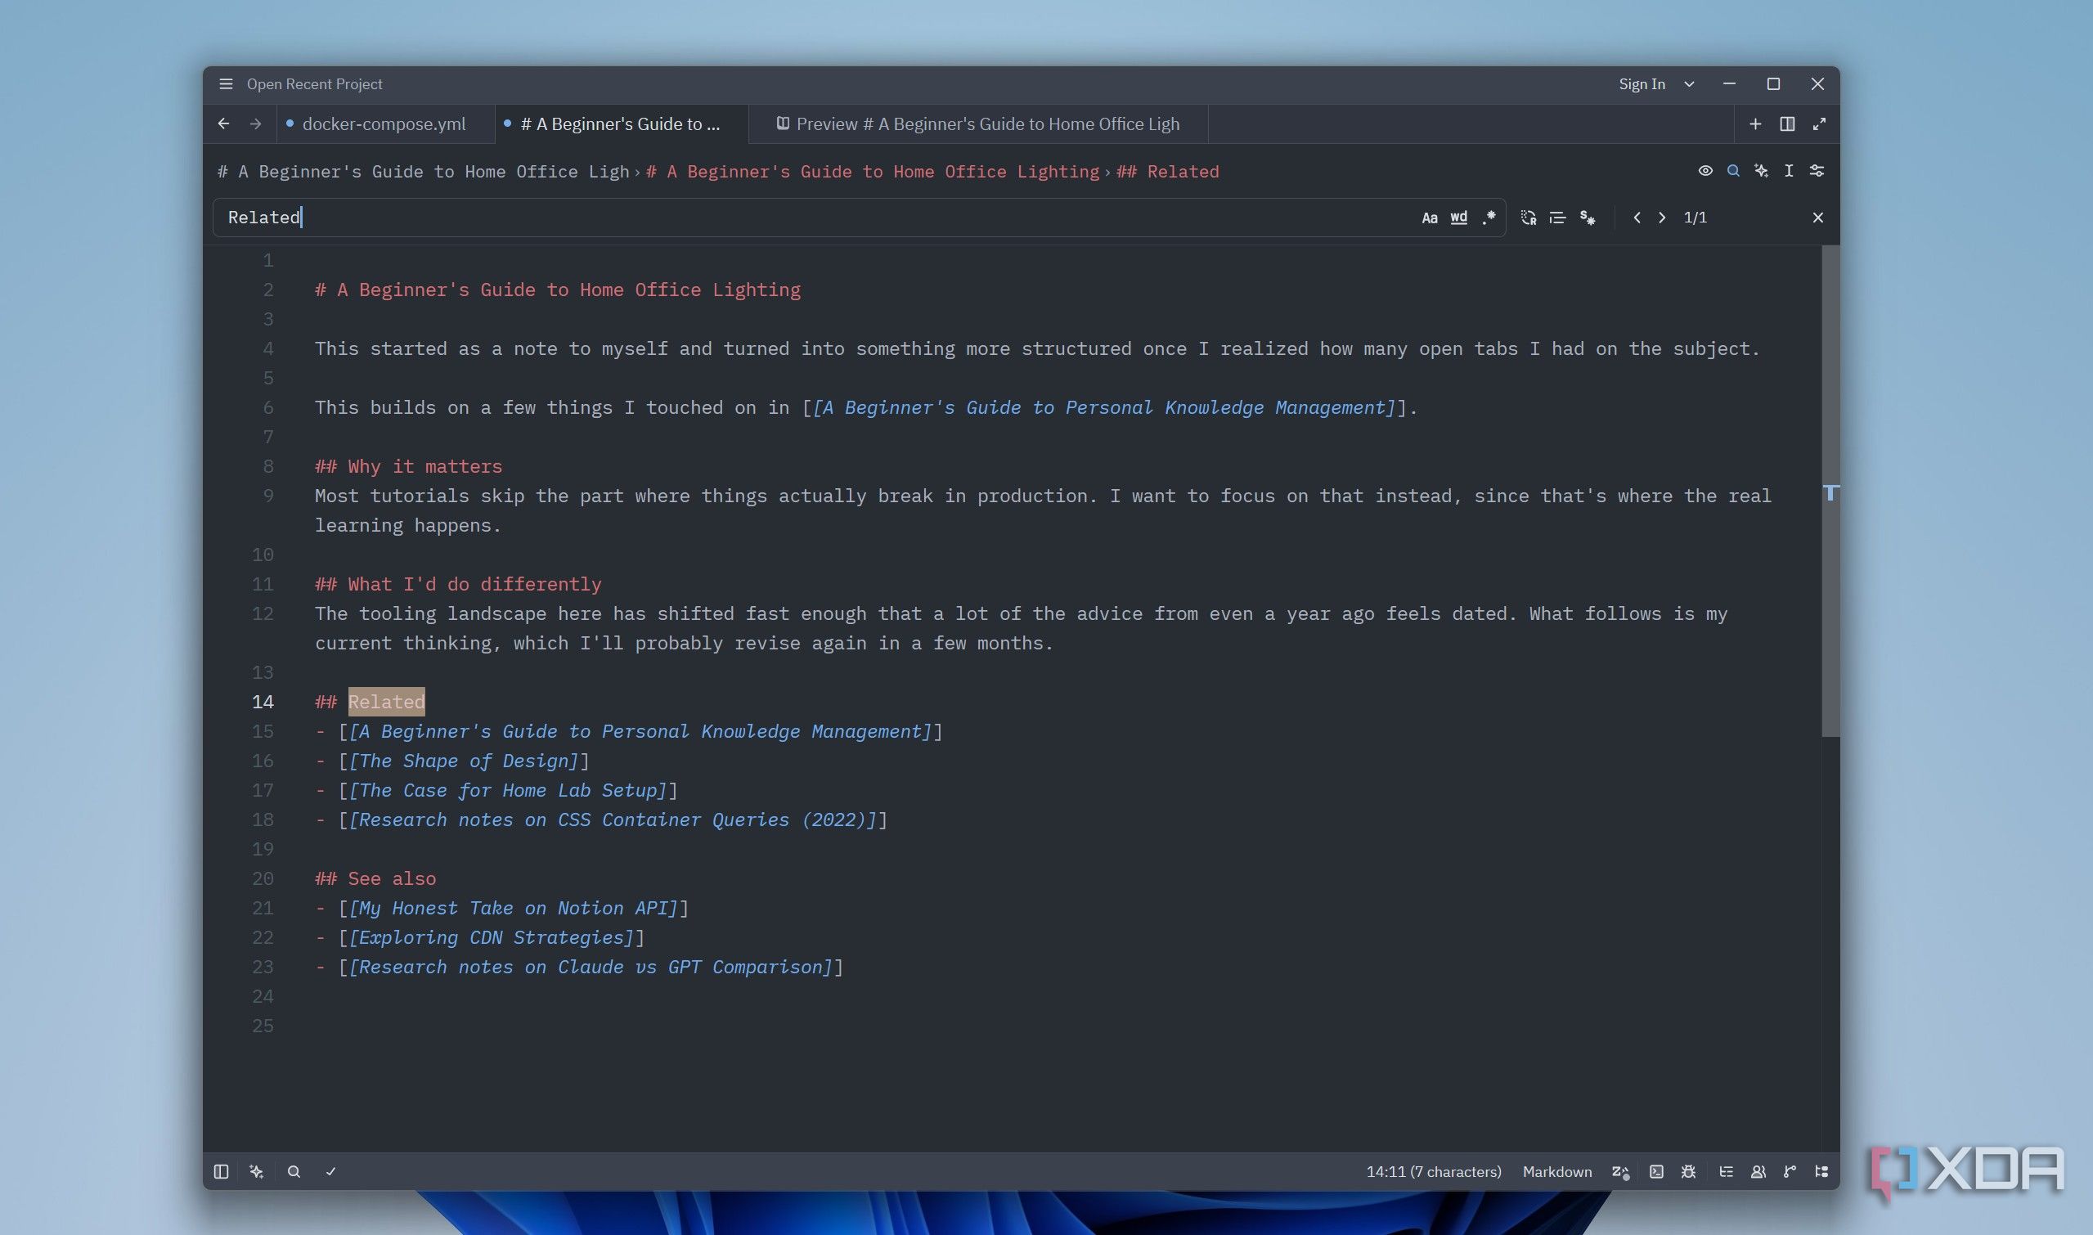The width and height of the screenshot is (2093, 1235).
Task: Split the editor pane
Action: 1787,124
